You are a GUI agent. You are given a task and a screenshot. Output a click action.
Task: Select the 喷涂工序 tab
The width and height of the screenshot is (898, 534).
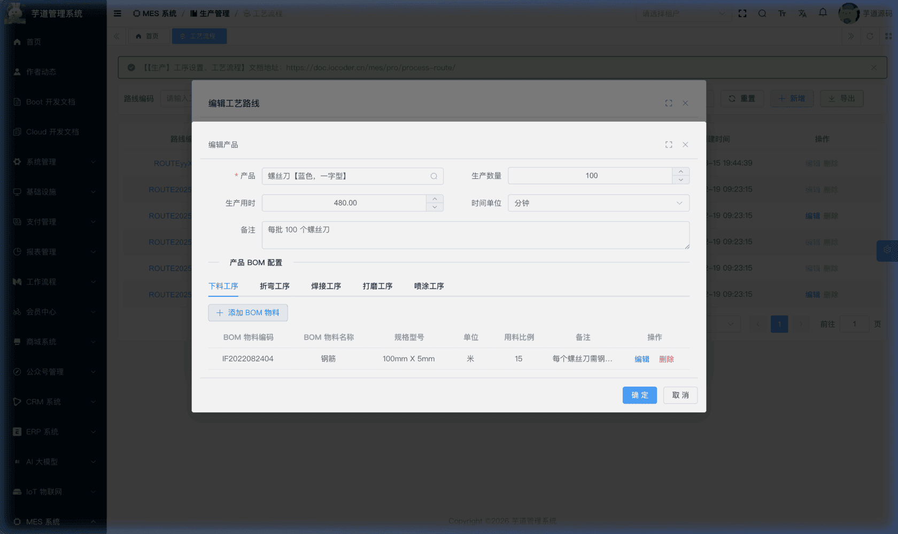tap(429, 286)
